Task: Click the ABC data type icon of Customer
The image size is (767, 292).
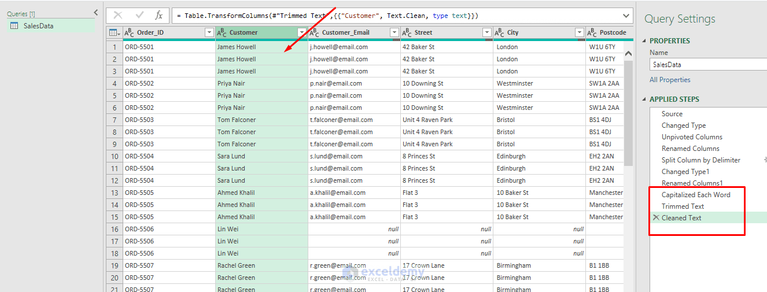Action: point(222,32)
